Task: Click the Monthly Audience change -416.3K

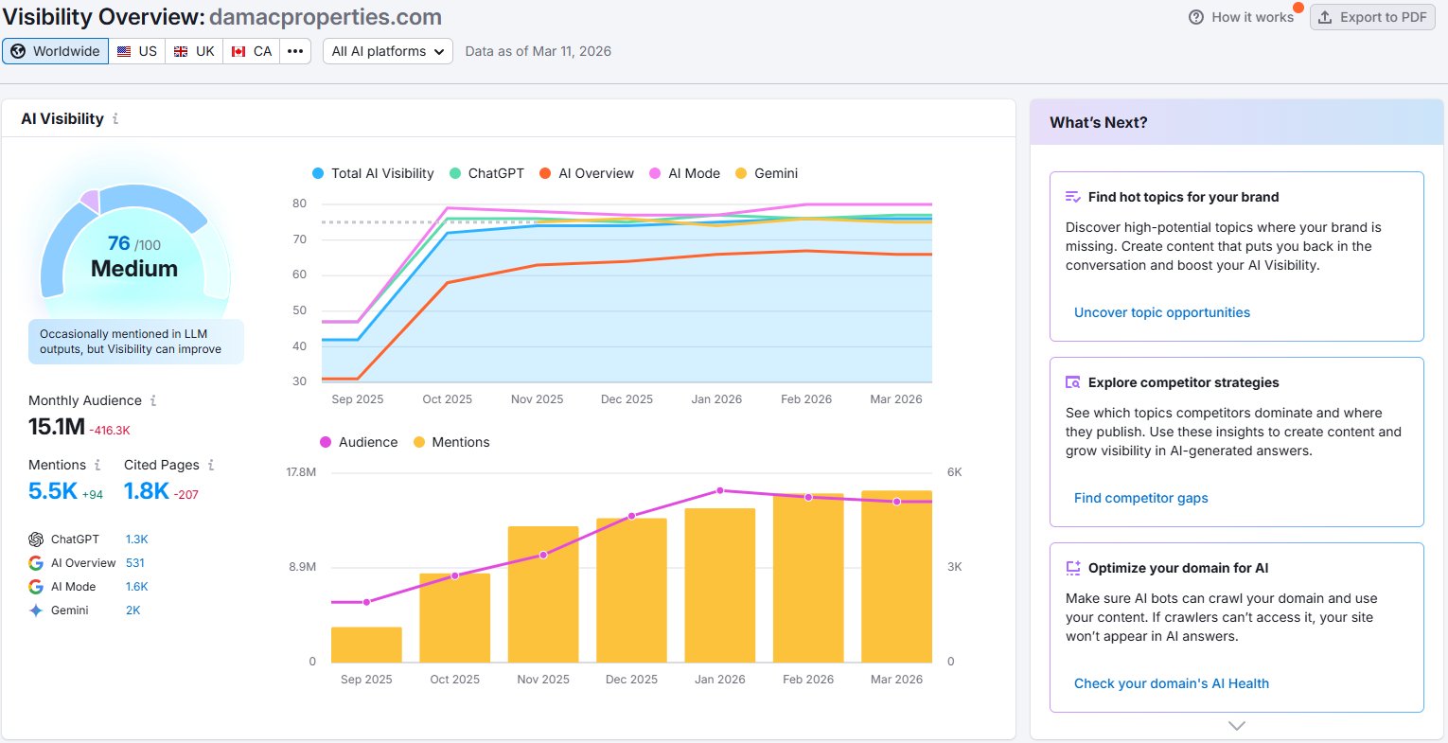Action: (x=110, y=431)
